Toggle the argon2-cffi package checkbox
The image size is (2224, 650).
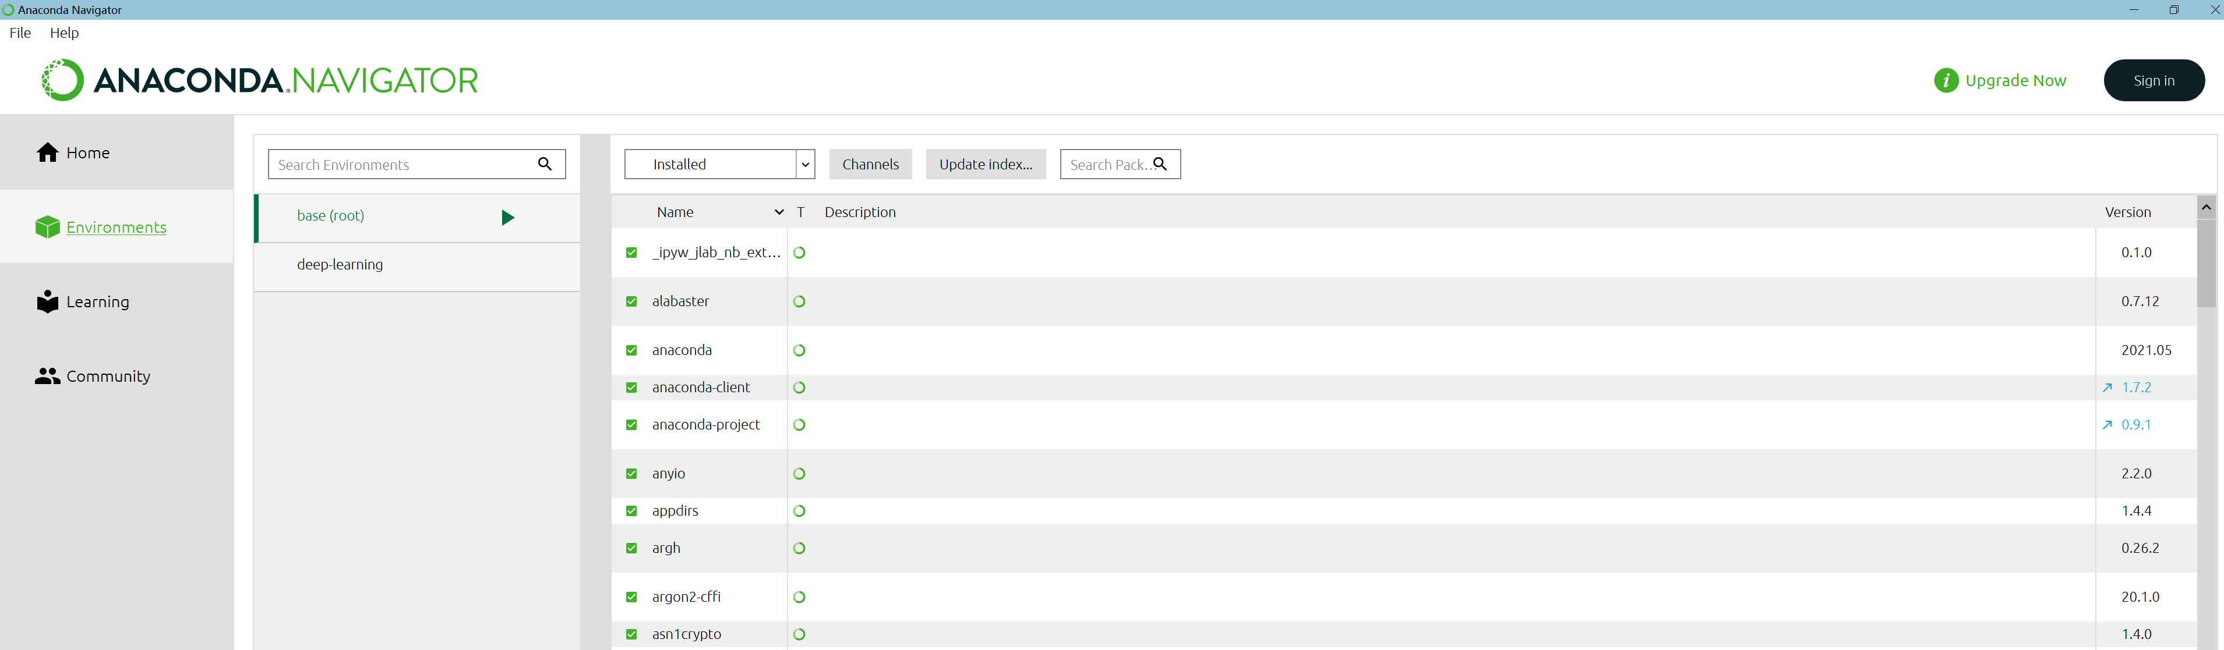coord(631,596)
